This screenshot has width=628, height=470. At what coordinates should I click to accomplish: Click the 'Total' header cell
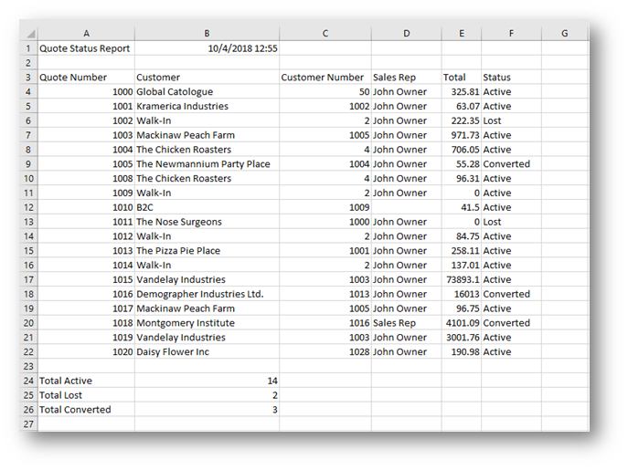[x=462, y=78]
